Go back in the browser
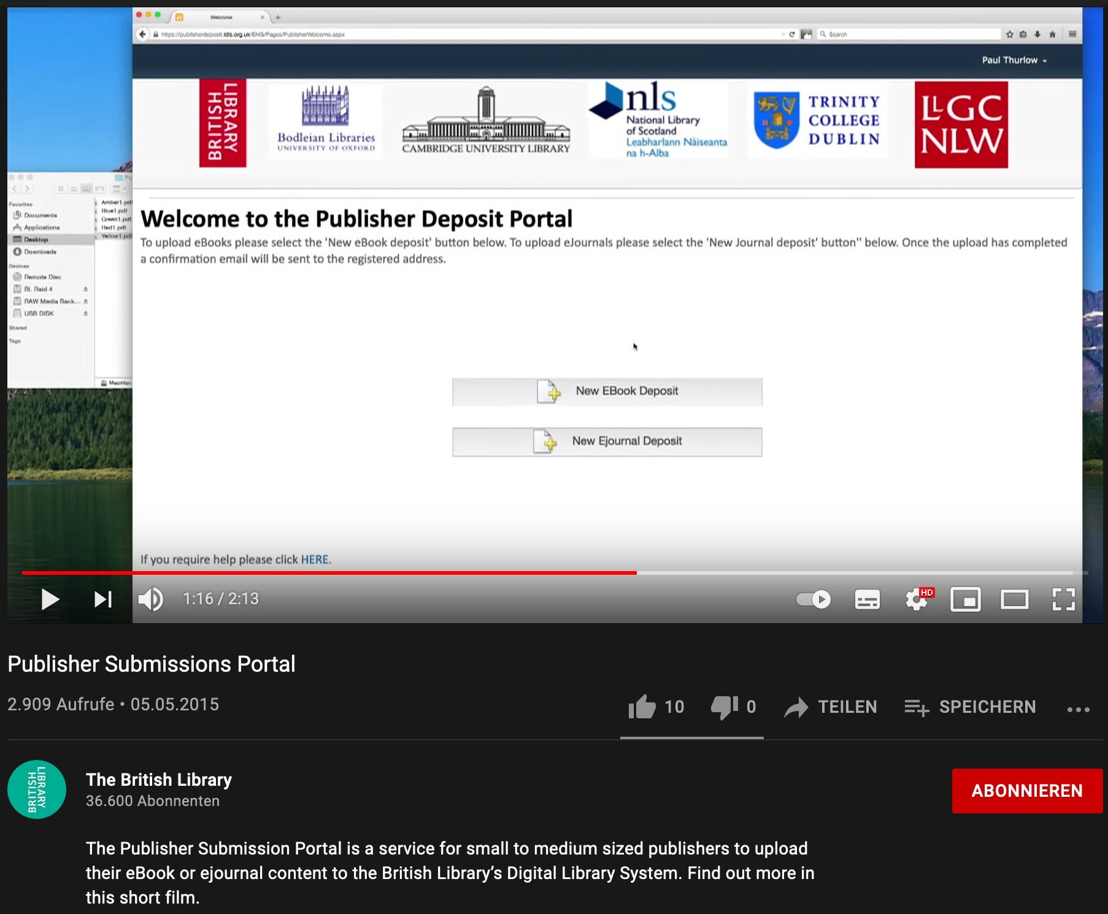This screenshot has height=914, width=1108. (x=142, y=34)
